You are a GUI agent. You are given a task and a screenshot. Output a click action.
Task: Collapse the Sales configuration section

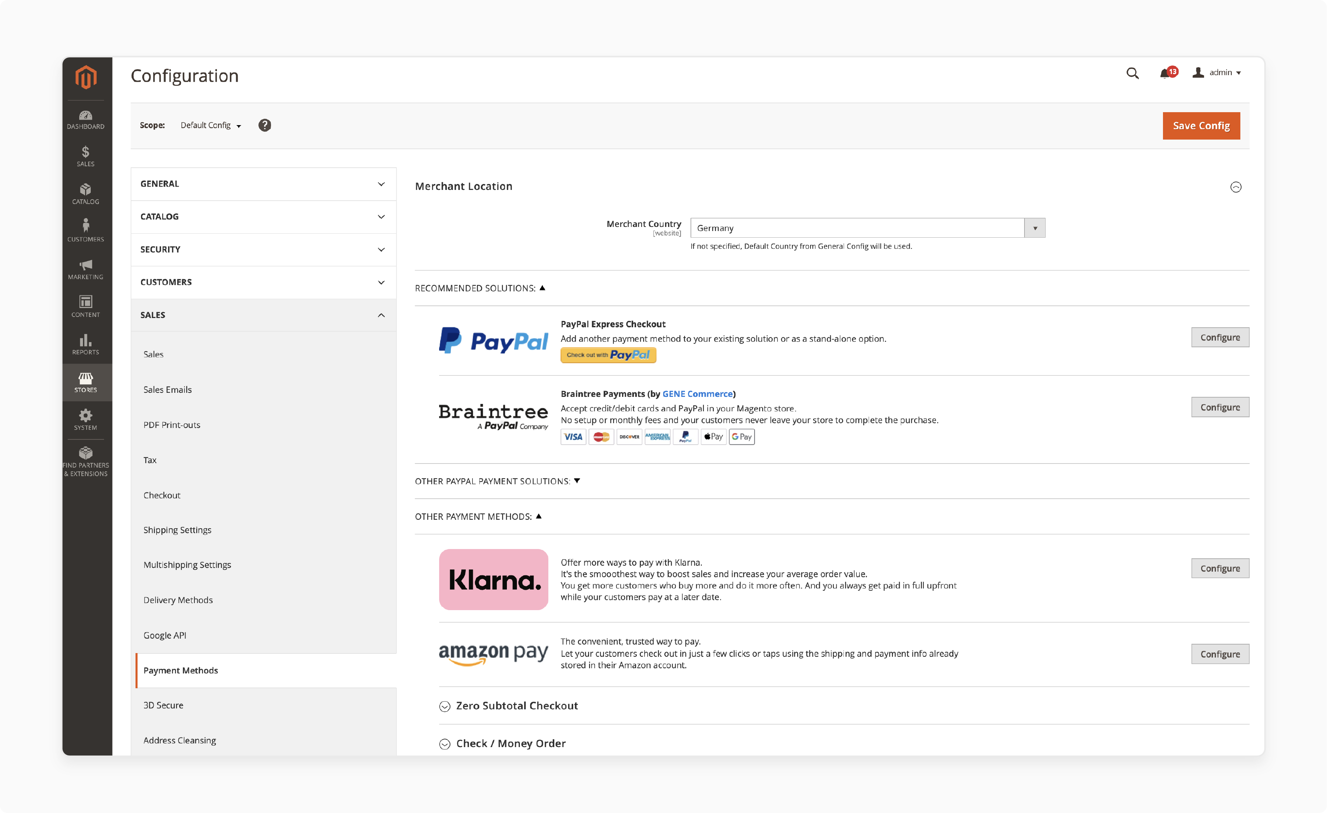tap(263, 315)
